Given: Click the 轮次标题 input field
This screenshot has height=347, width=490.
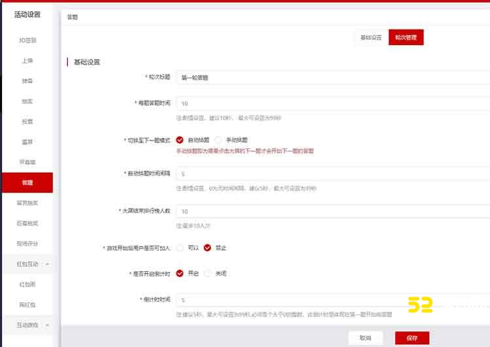Looking at the screenshot, I should [333, 78].
